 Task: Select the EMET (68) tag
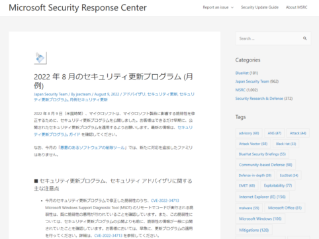pos(247,185)
